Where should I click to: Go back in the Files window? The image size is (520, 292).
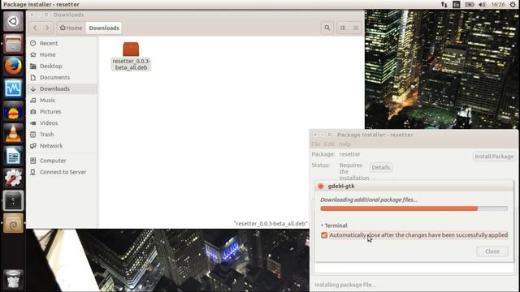[x=35, y=28]
